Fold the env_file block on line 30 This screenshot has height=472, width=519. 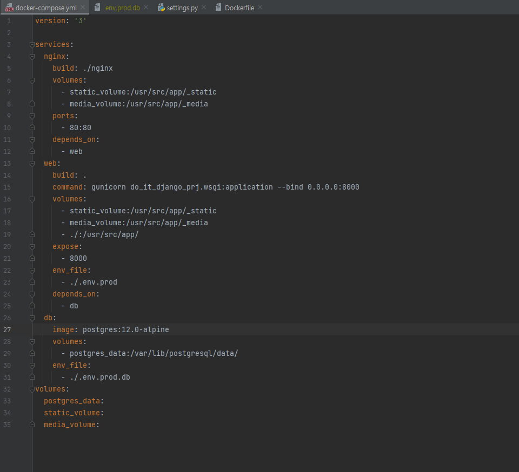pyautogui.click(x=32, y=366)
